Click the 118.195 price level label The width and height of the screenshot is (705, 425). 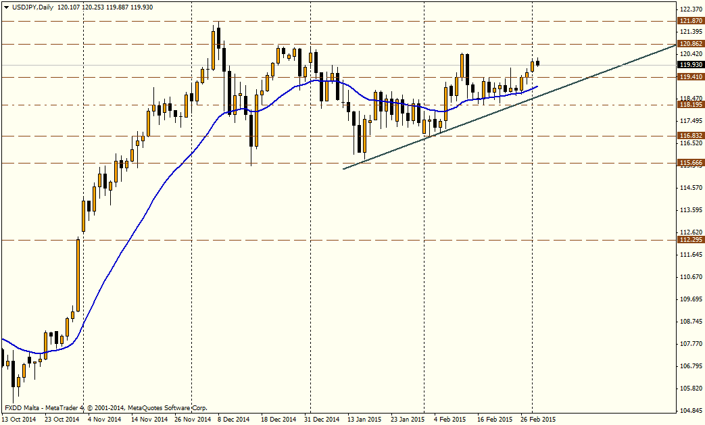[x=690, y=105]
